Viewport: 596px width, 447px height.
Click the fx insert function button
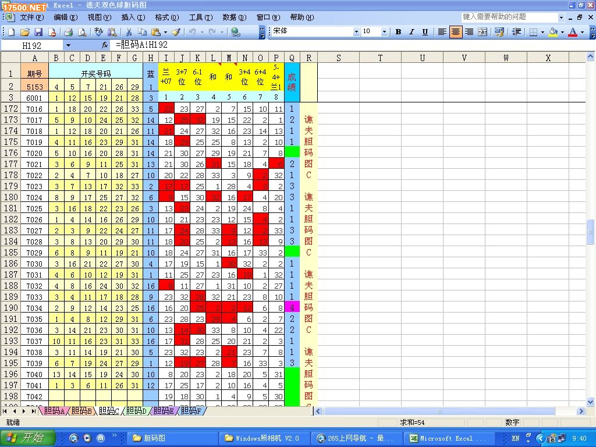click(x=105, y=45)
